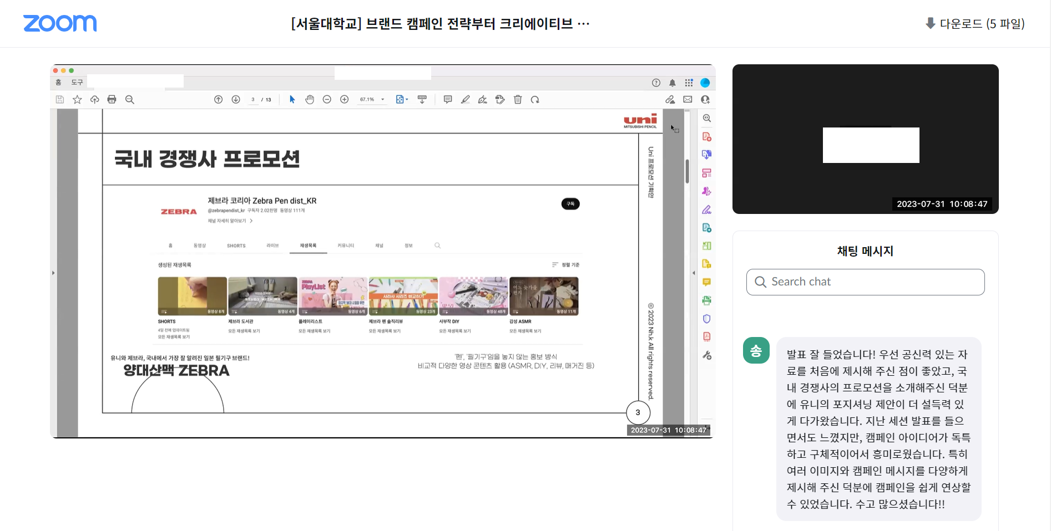Viewport: 1051px width, 531px height.
Task: Click the Create PDF red sidebar icon
Action: pyautogui.click(x=706, y=137)
